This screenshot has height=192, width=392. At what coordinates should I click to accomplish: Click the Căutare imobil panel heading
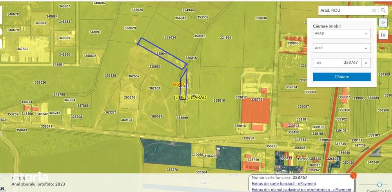click(x=327, y=26)
